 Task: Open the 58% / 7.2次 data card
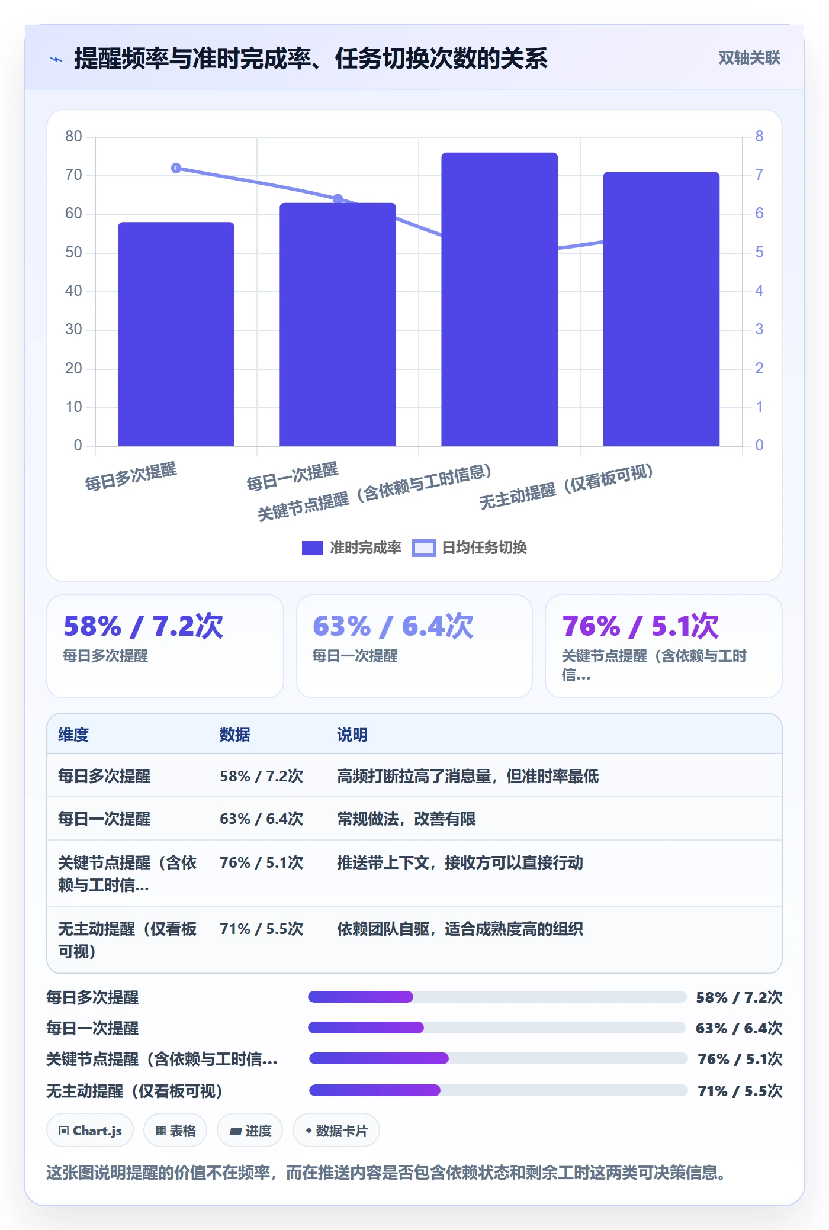tap(165, 646)
